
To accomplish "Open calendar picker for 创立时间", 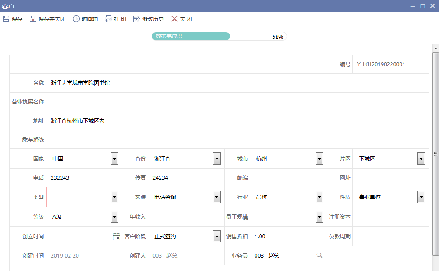I will (x=117, y=237).
